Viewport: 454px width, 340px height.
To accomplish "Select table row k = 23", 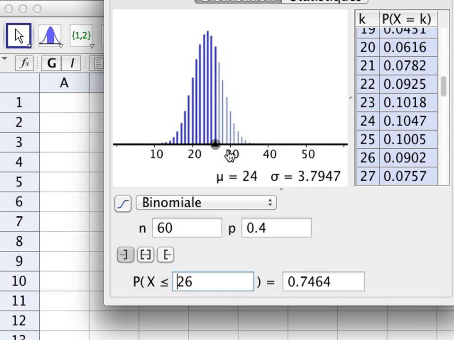I will pos(397,102).
